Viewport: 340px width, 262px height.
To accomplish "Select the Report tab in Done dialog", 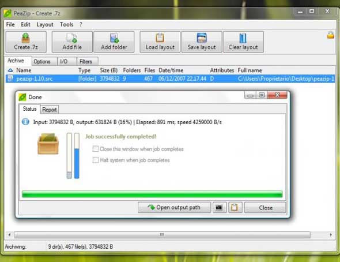I will (50, 110).
